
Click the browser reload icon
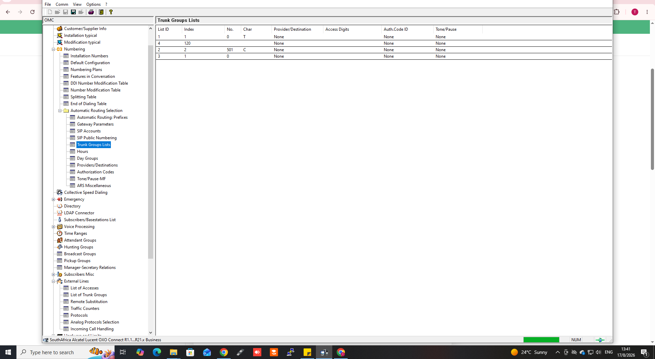32,12
